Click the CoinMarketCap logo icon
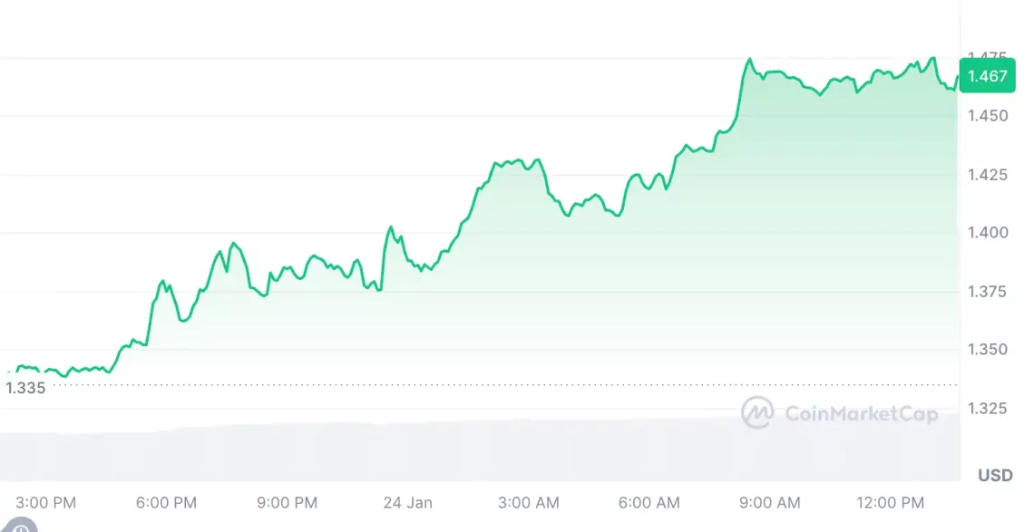Viewport: 1034px width, 532px height. tap(756, 413)
